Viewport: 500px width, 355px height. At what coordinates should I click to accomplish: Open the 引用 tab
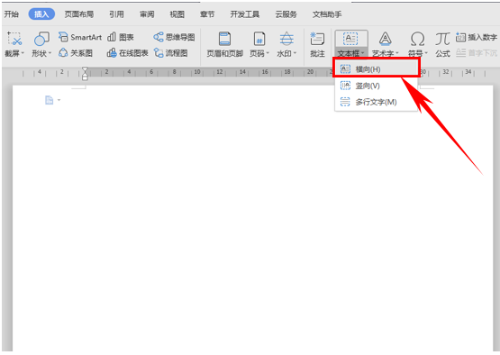[116, 14]
